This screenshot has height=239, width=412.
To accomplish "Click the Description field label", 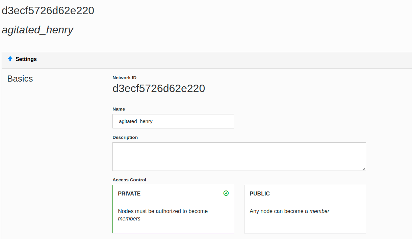I will [x=125, y=138].
